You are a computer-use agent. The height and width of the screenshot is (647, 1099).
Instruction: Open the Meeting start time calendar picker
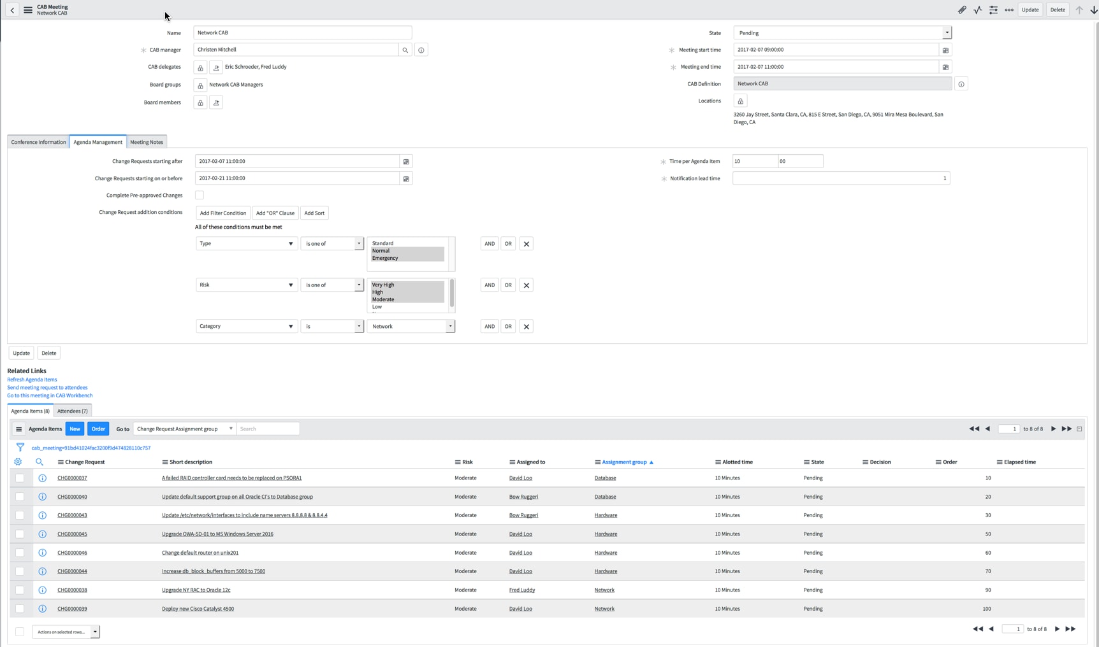pos(946,50)
